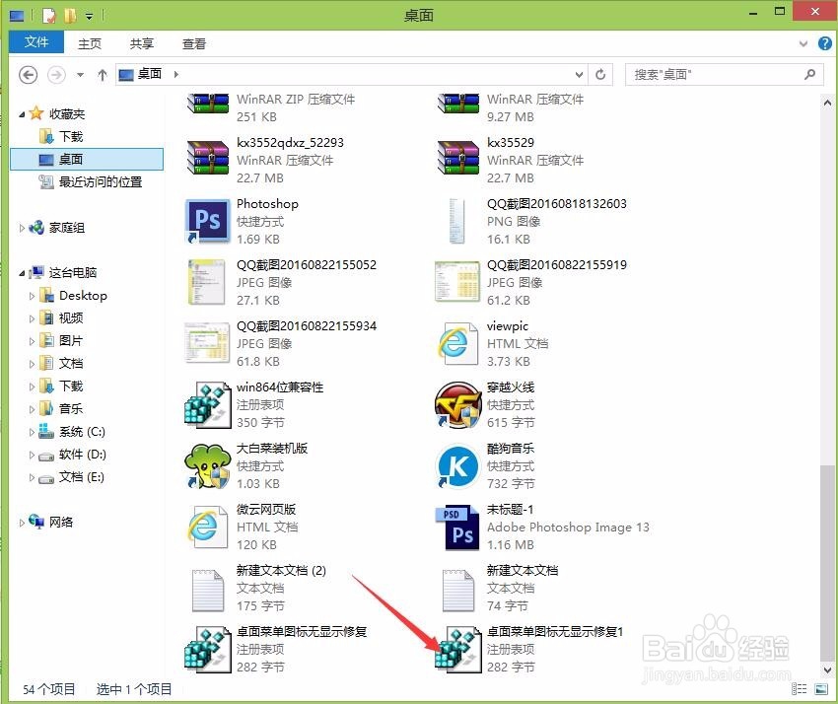The width and height of the screenshot is (838, 704).
Task: Open the 共享 ribbon tab
Action: pyautogui.click(x=142, y=43)
